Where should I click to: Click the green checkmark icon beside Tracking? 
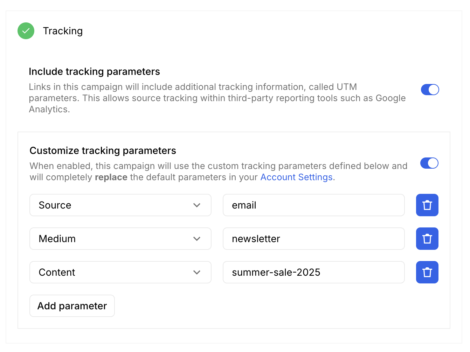coord(26,31)
